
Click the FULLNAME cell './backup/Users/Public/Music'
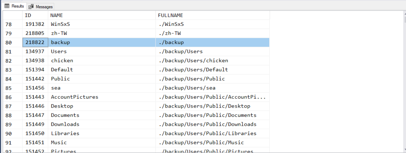point(201,143)
